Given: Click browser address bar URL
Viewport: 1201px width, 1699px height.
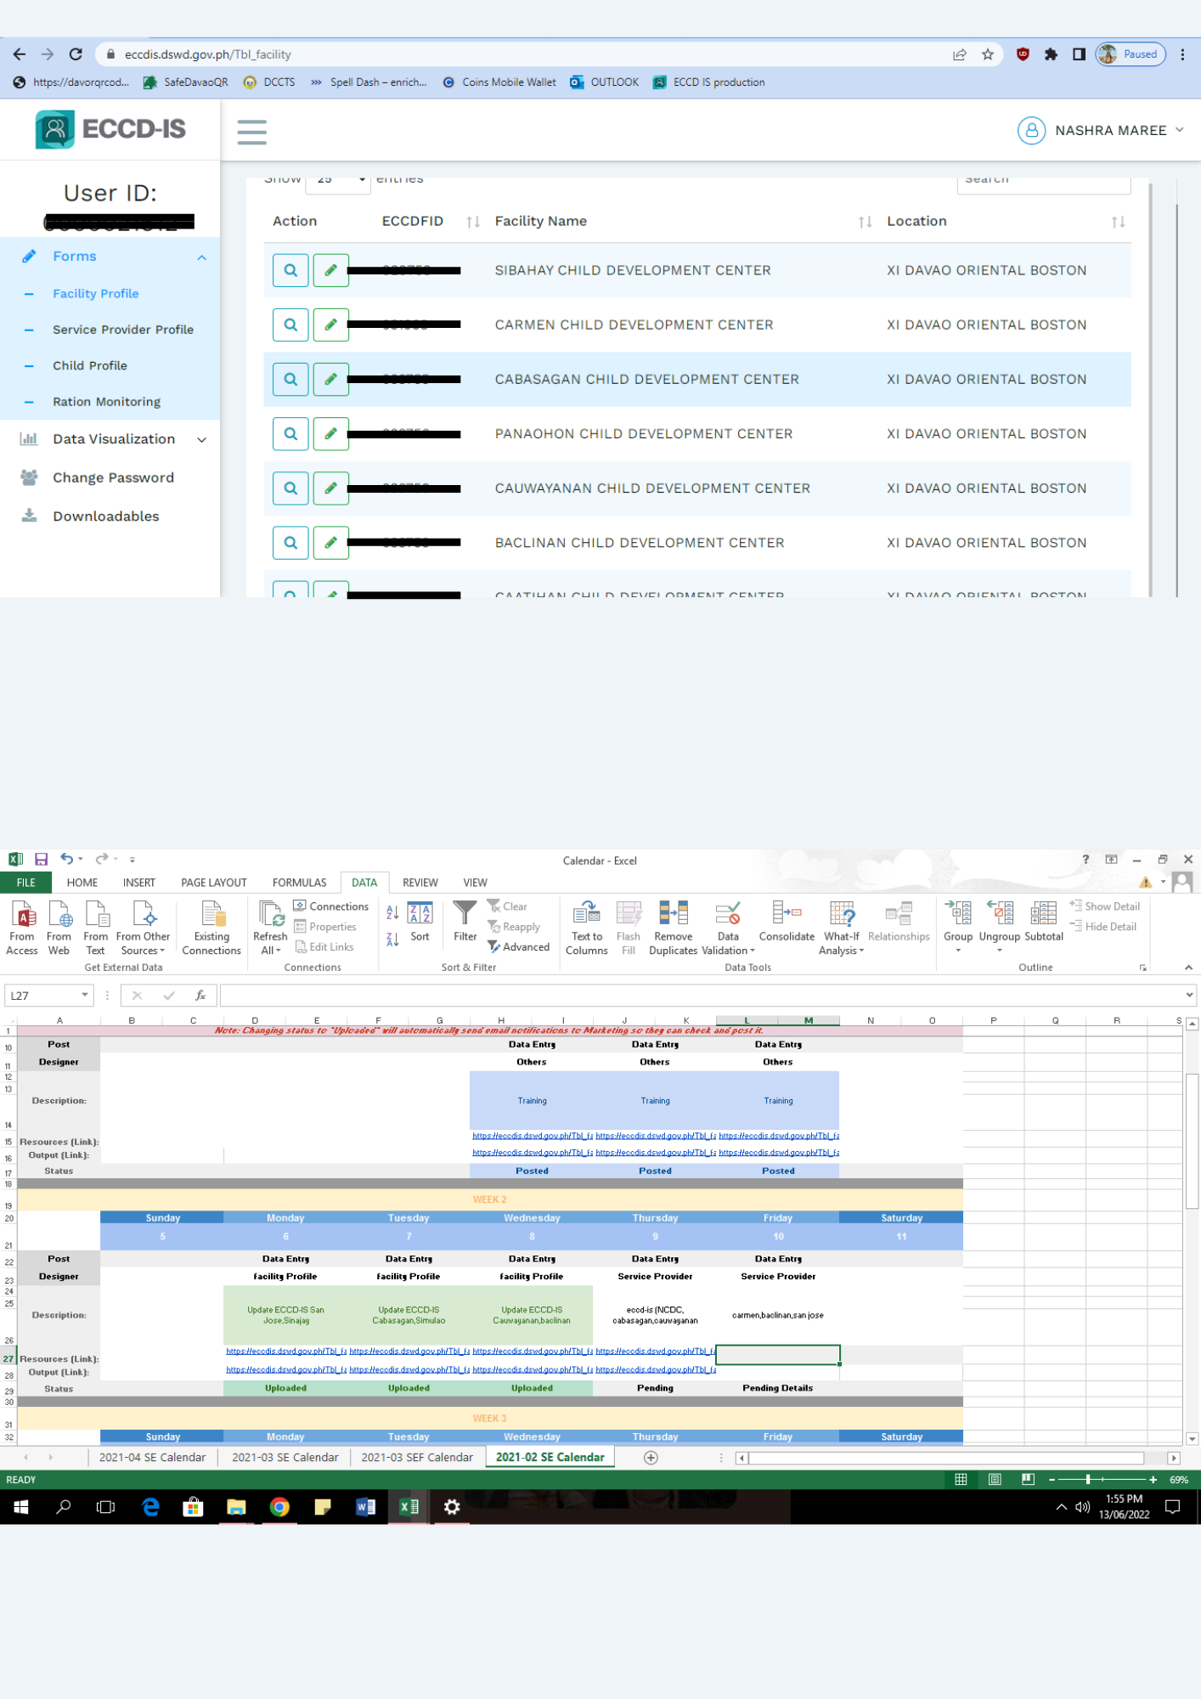Looking at the screenshot, I should (x=208, y=54).
